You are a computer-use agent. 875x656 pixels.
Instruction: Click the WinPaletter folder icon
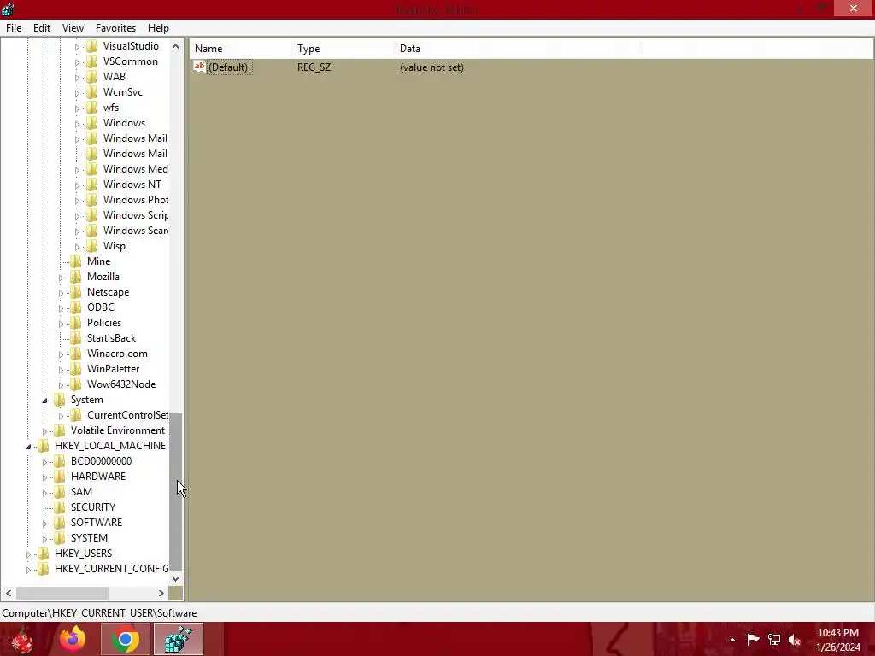point(76,369)
